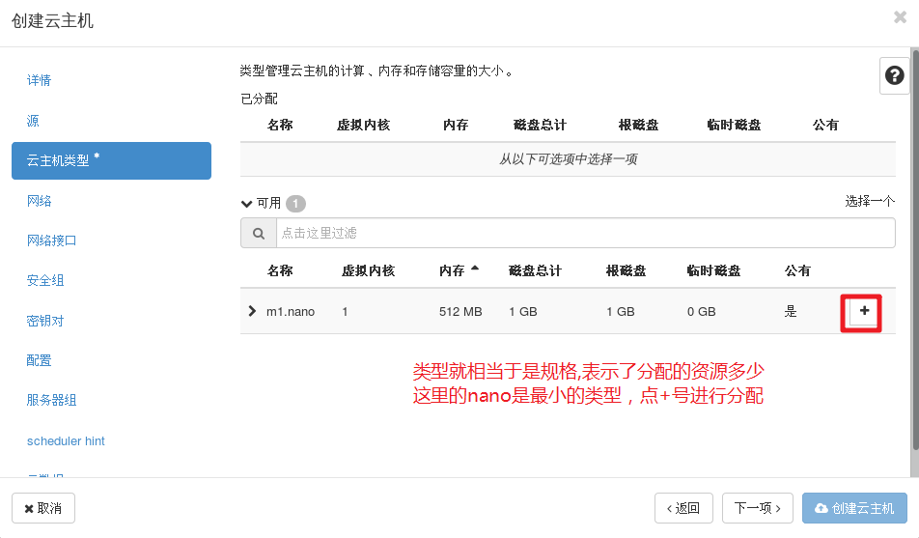919x538 pixels.
Task: Click the filter input field
Action: 585,234
